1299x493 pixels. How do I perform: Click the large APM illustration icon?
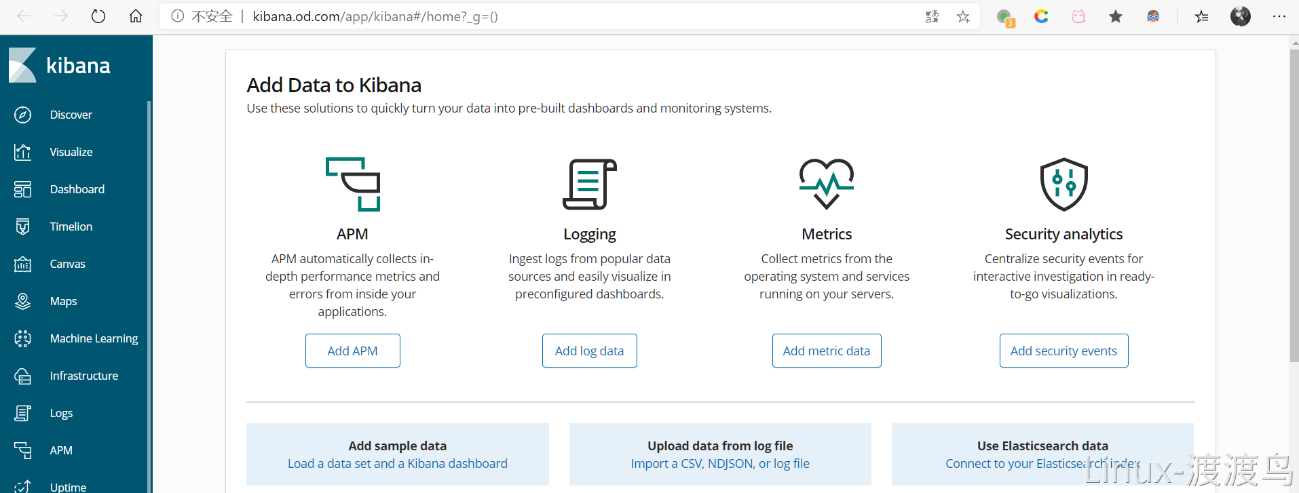(x=353, y=184)
